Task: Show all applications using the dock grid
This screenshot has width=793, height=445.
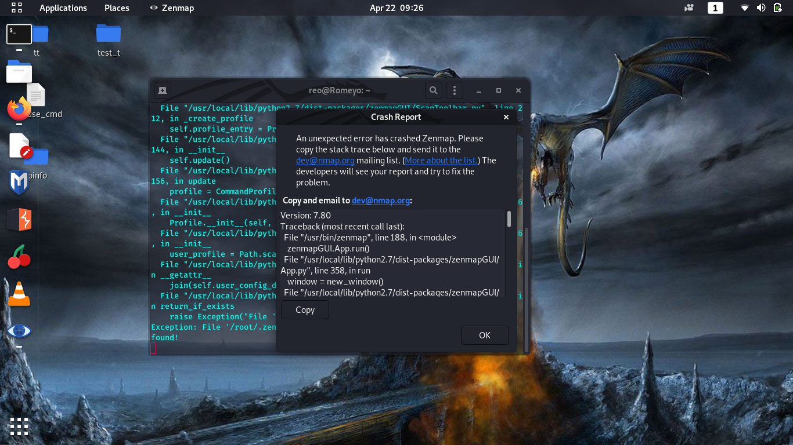Action: tap(19, 426)
